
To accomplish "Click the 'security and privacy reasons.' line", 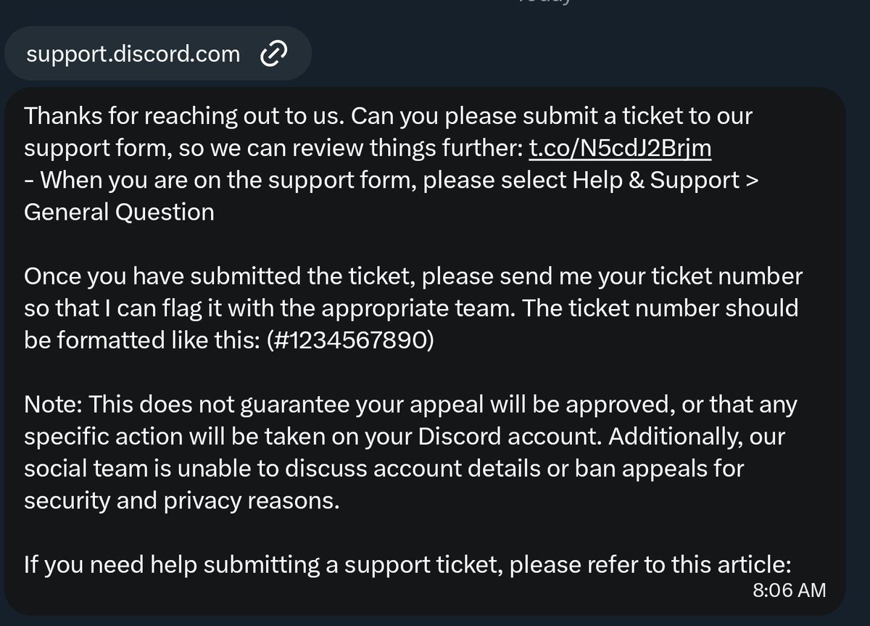I will click(181, 500).
